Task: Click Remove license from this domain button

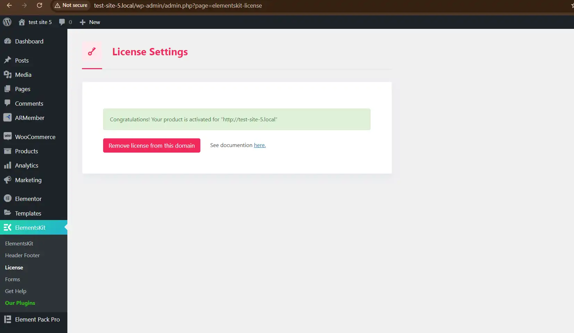Action: click(152, 146)
